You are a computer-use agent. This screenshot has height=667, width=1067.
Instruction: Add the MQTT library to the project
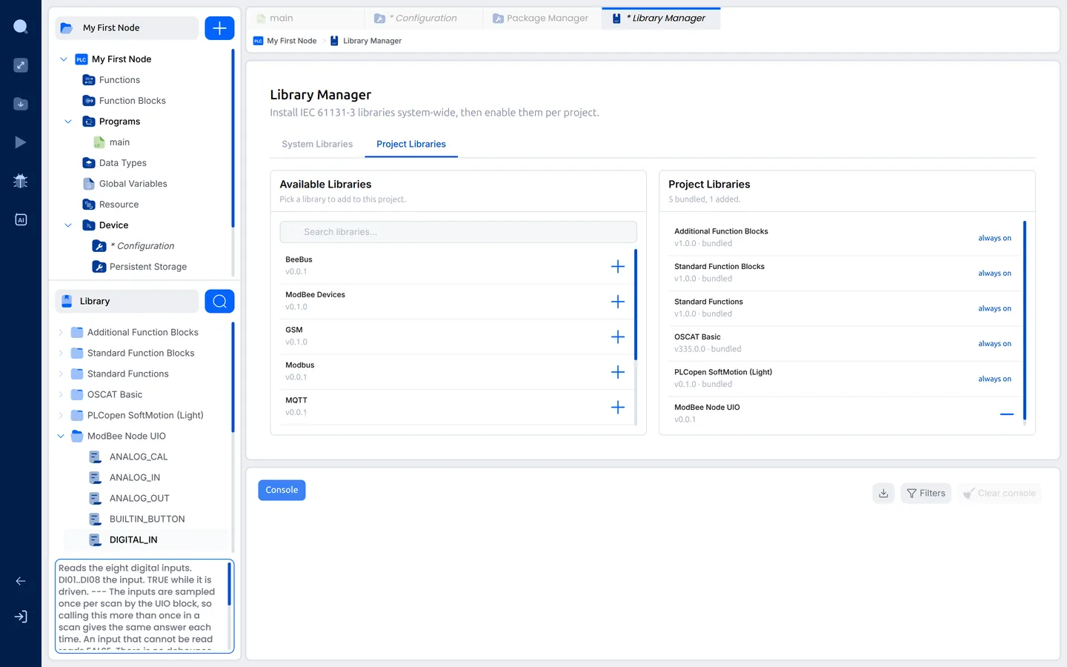(617, 407)
